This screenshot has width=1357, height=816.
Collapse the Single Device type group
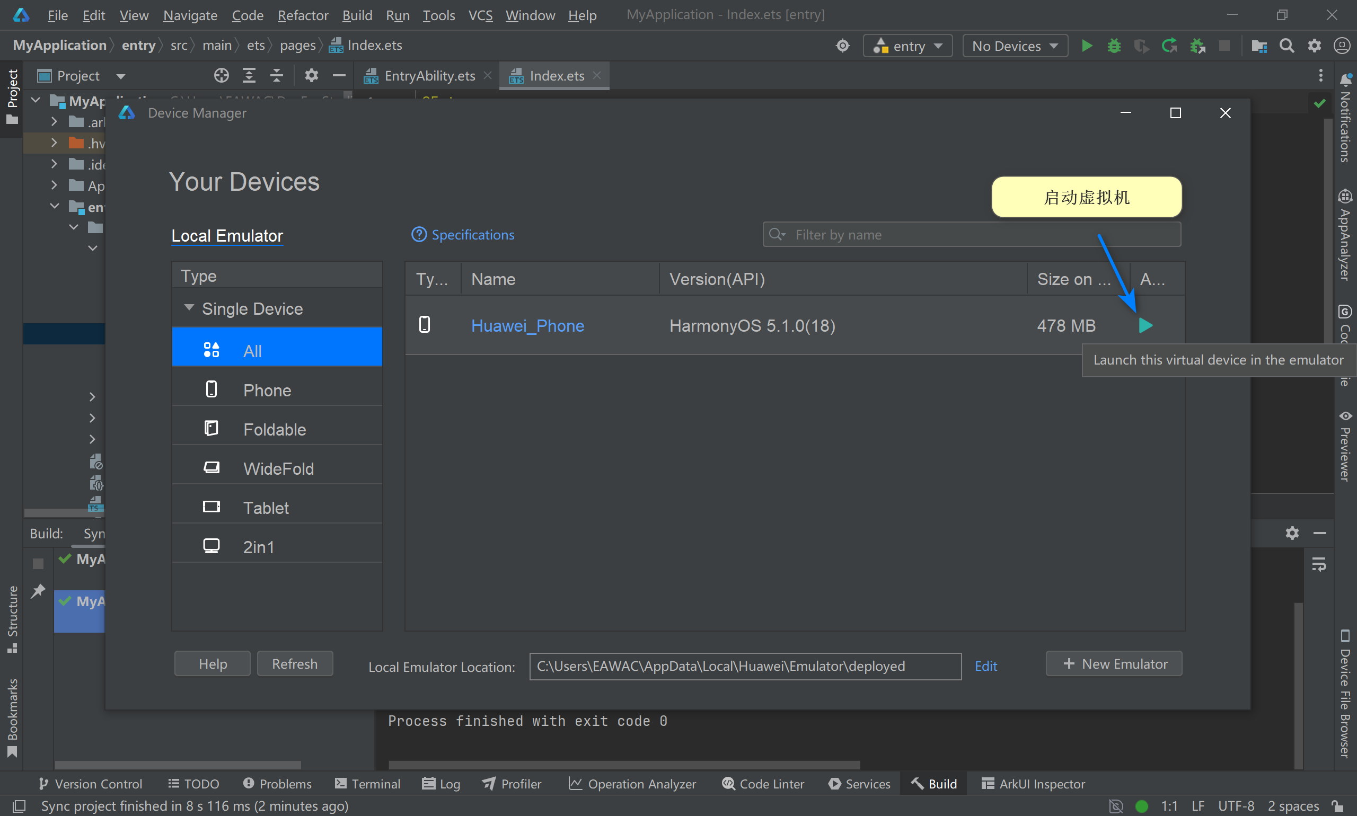point(189,308)
